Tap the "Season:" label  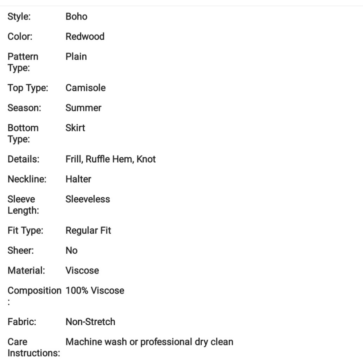point(24,108)
